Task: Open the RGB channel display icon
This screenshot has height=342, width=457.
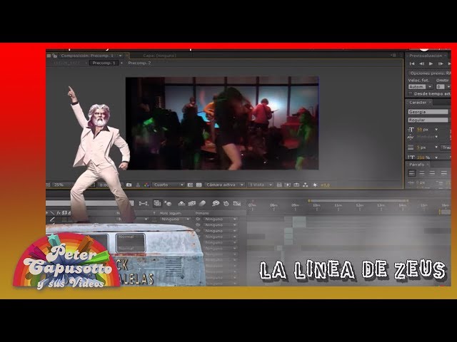Action: click(146, 185)
